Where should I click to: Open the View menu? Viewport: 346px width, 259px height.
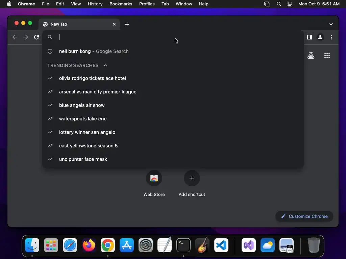click(x=76, y=4)
